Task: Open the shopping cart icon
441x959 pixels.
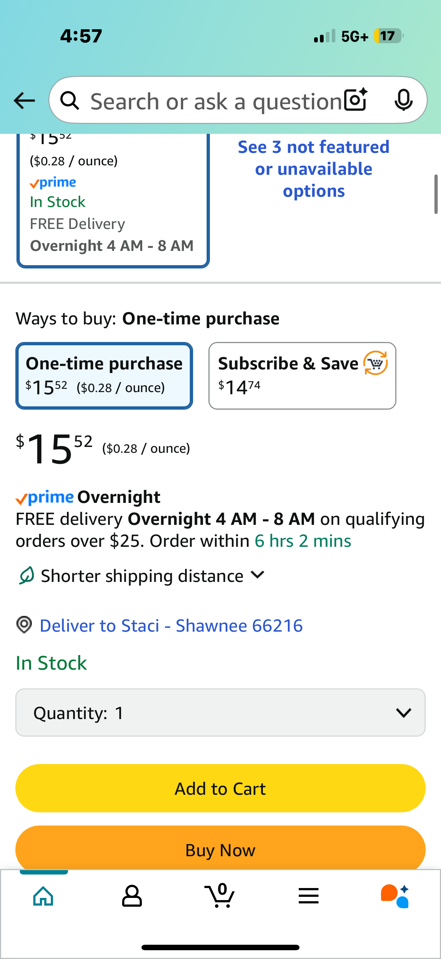Action: tap(220, 895)
